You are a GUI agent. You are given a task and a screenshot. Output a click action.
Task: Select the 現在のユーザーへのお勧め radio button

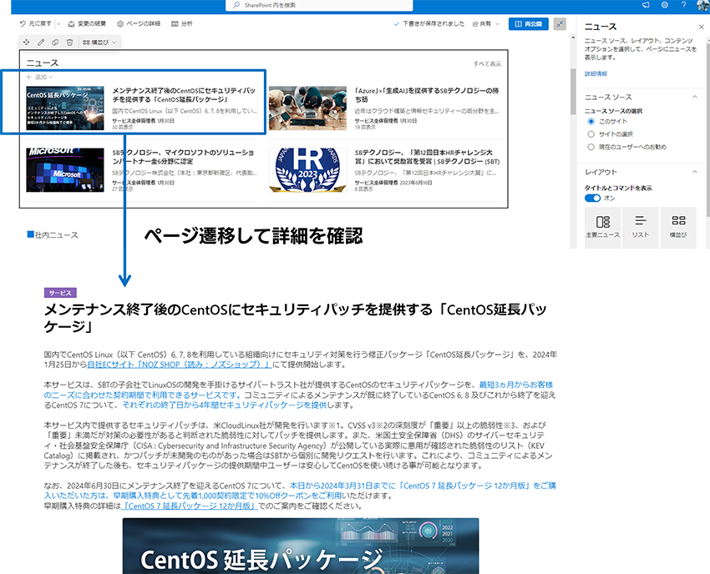[x=591, y=147]
